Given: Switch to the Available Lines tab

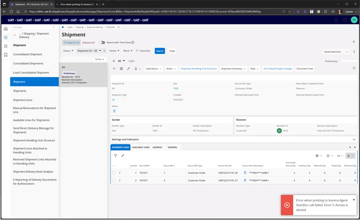Looking at the screenshot, I should [141, 147].
